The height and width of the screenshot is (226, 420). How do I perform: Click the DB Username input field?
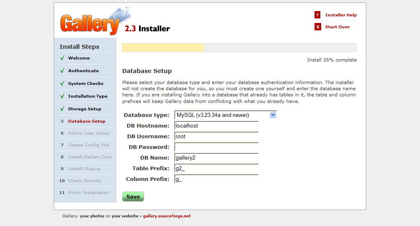coord(217,136)
